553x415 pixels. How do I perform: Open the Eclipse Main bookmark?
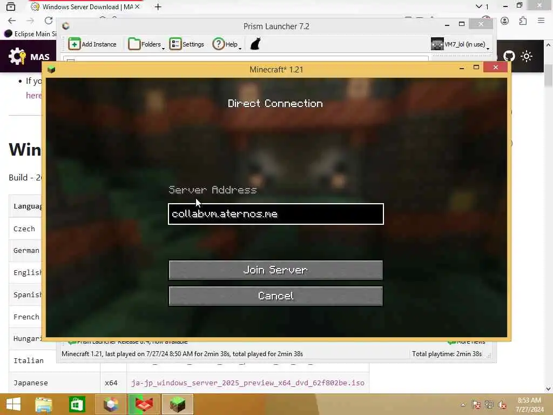point(30,34)
